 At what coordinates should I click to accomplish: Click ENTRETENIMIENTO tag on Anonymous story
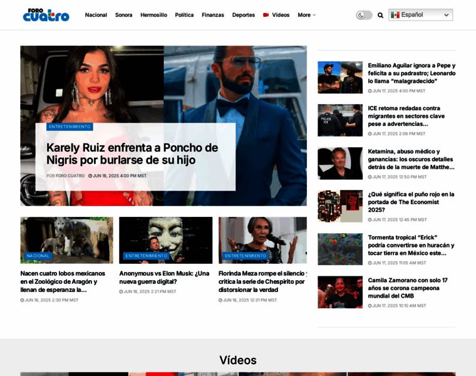[x=147, y=256]
